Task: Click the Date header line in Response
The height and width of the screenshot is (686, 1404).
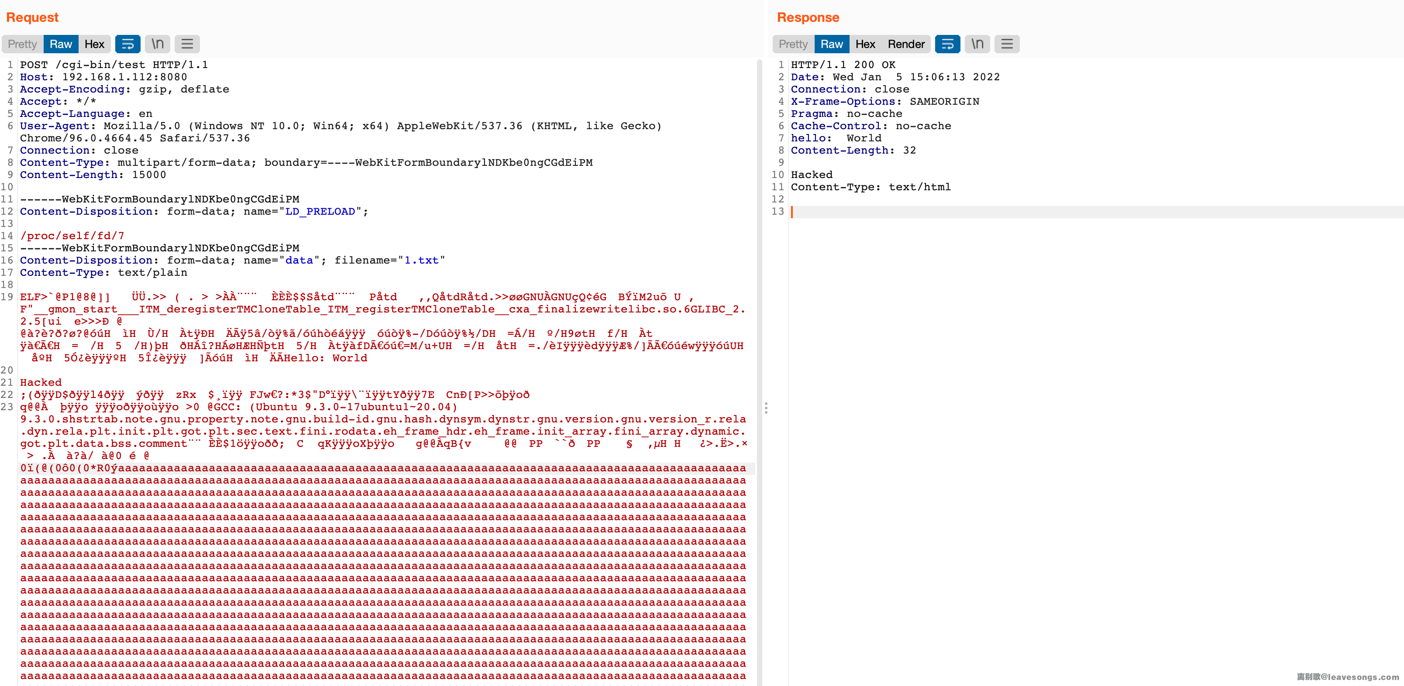Action: point(895,77)
